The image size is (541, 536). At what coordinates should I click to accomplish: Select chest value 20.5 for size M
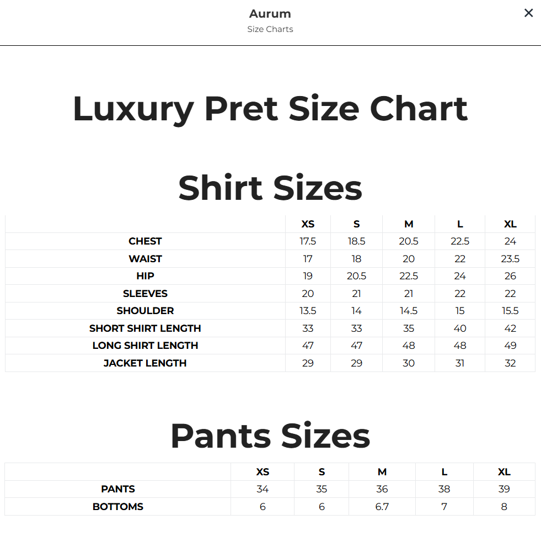pos(409,241)
